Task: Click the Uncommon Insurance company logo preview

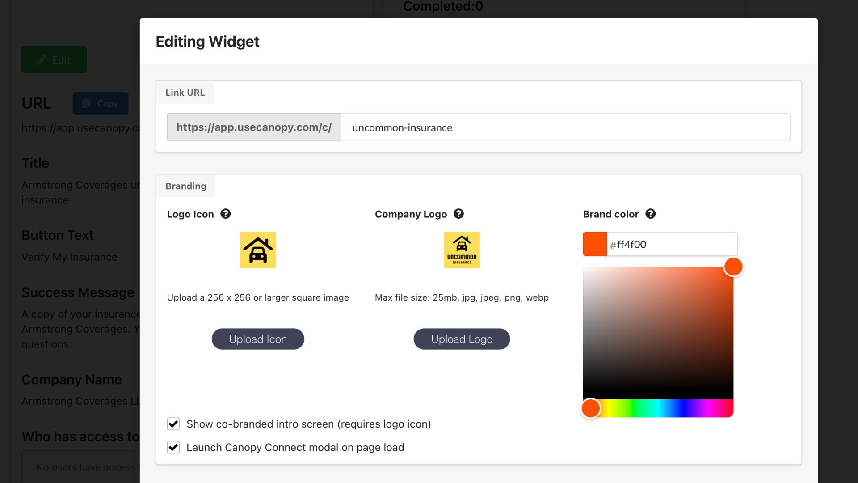Action: [x=462, y=250]
